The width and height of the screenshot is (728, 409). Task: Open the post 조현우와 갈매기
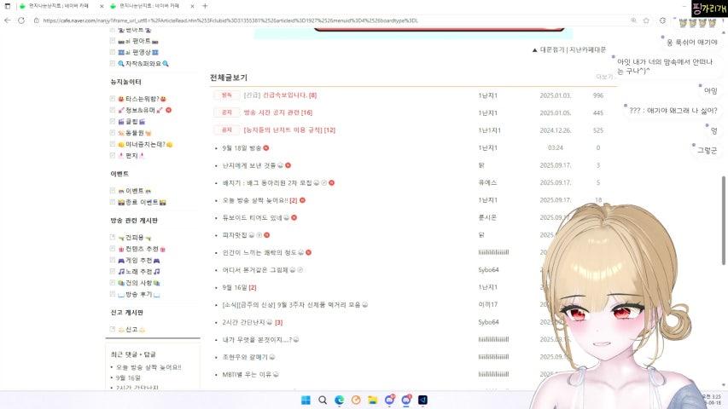coord(245,357)
